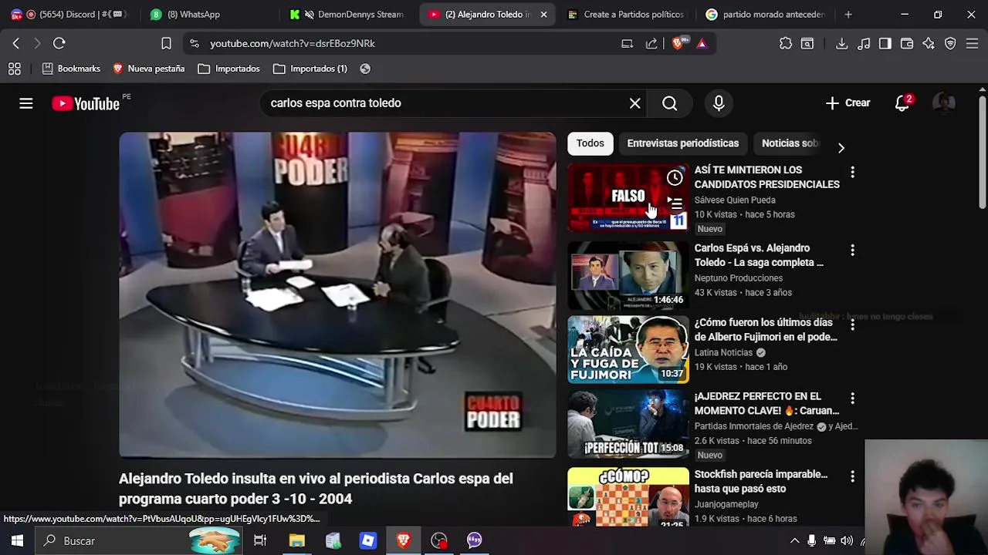Go to the YouTube home logo
Screen dimensions: 988x555
click(x=86, y=103)
